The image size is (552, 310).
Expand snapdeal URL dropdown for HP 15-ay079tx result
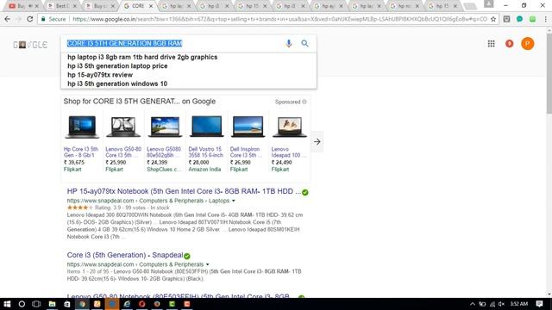[234, 201]
